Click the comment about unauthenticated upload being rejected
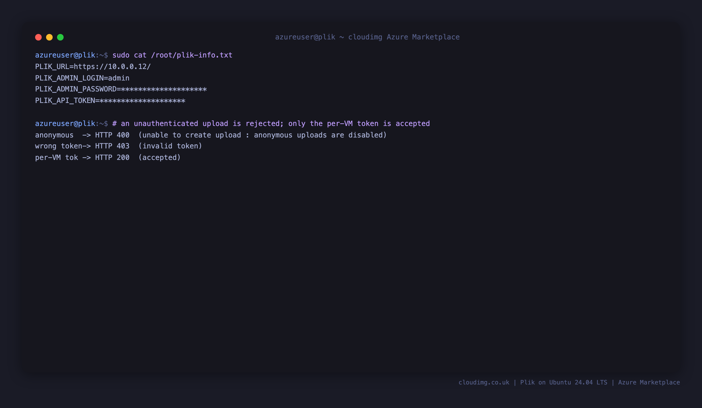702x408 pixels. coord(271,123)
